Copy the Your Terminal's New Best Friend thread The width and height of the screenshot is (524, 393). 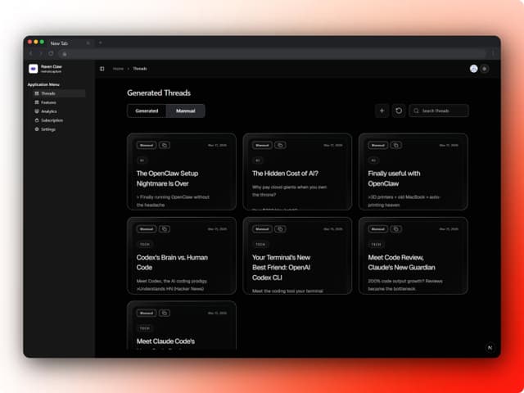pyautogui.click(x=280, y=229)
